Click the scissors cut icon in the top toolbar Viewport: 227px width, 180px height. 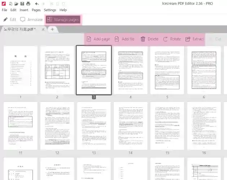[52, 4]
